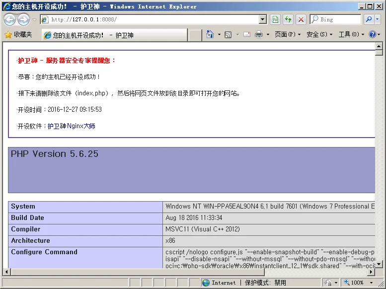Click the PHP Version 5.6.25 heading
386x289 pixels.
[55, 154]
